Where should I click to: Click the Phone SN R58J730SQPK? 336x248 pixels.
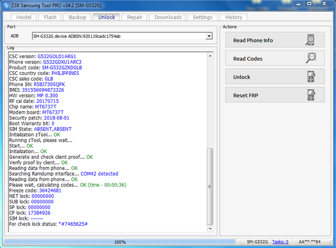49,84
